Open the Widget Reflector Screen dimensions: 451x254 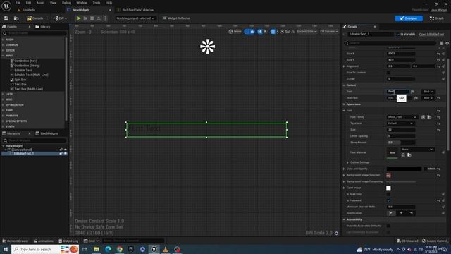click(x=176, y=18)
